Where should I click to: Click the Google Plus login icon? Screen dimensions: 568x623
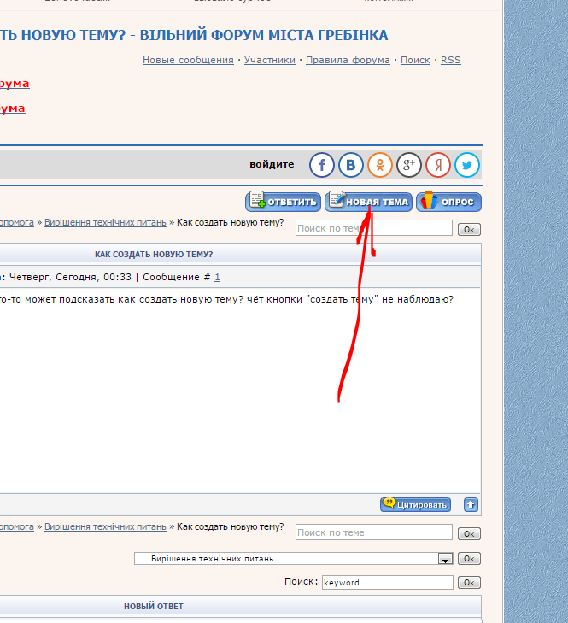409,165
